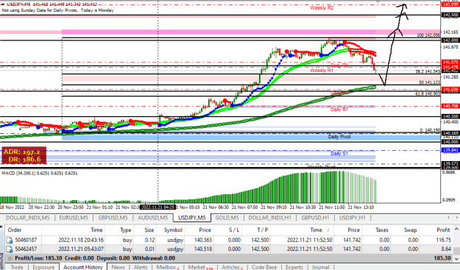Show the GBPUSD,H1 chart tab

315,218
